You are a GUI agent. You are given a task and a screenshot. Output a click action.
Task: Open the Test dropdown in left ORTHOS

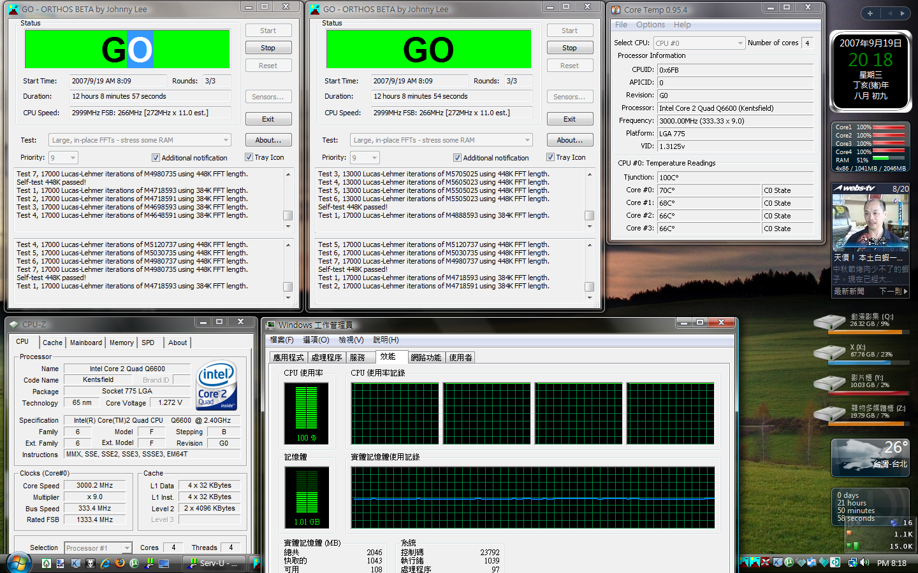140,140
